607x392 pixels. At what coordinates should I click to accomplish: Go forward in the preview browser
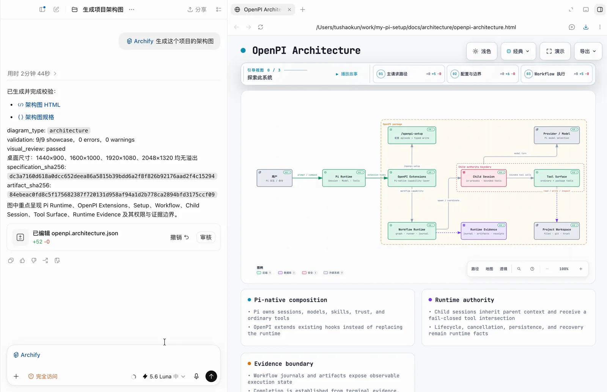[x=248, y=27]
